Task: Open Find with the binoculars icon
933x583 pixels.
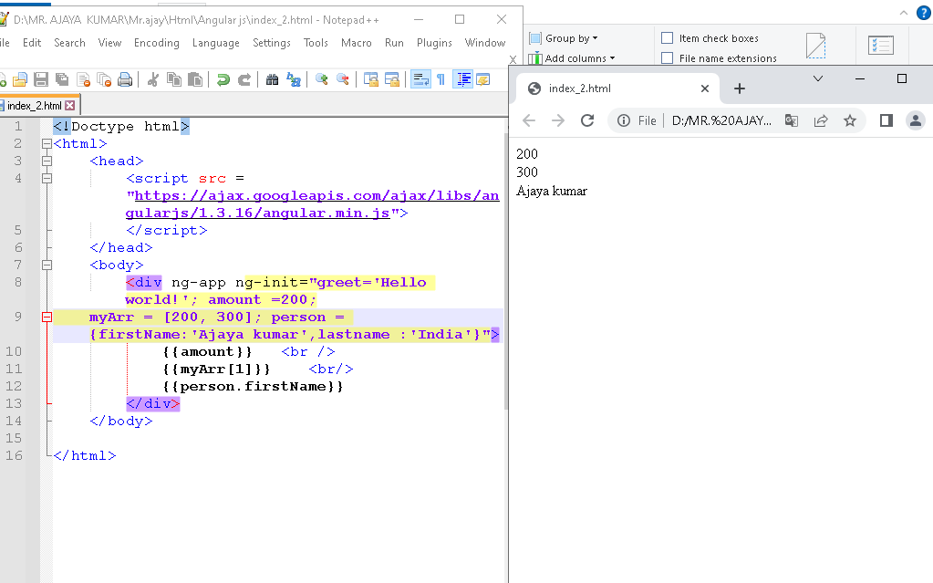Action: click(272, 79)
